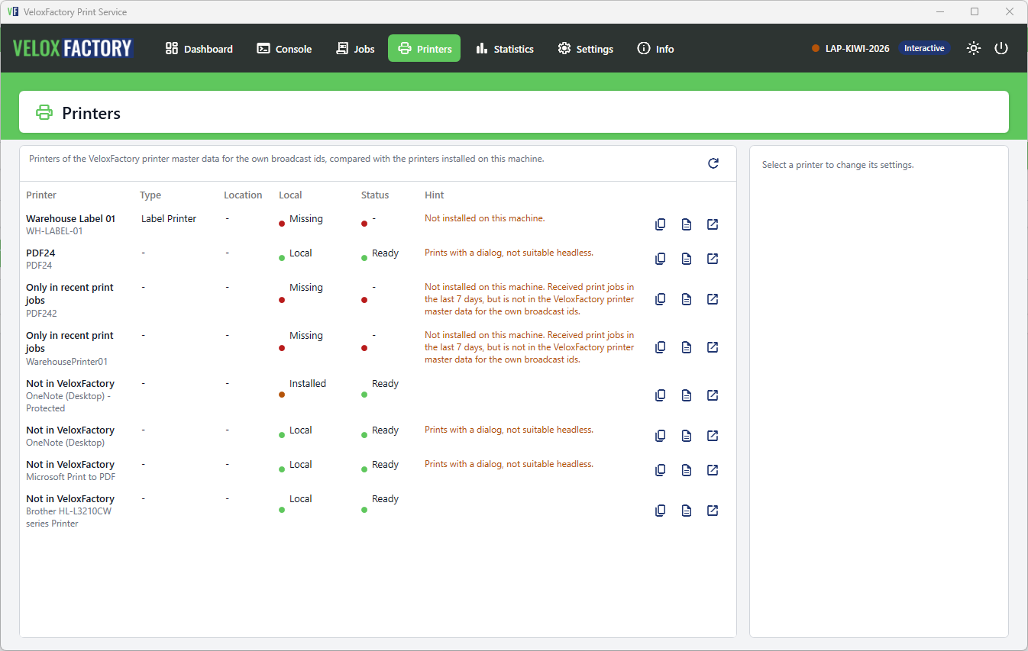Click document icon in PDF242 row
The width and height of the screenshot is (1028, 651).
pyautogui.click(x=687, y=299)
